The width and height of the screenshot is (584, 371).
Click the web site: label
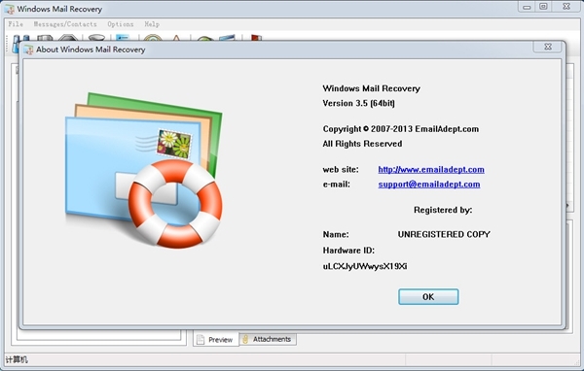pos(341,170)
